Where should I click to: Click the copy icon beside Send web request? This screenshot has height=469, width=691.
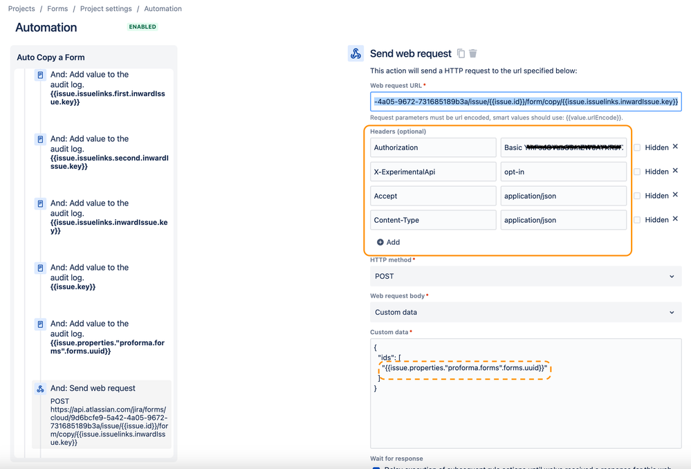pos(461,53)
